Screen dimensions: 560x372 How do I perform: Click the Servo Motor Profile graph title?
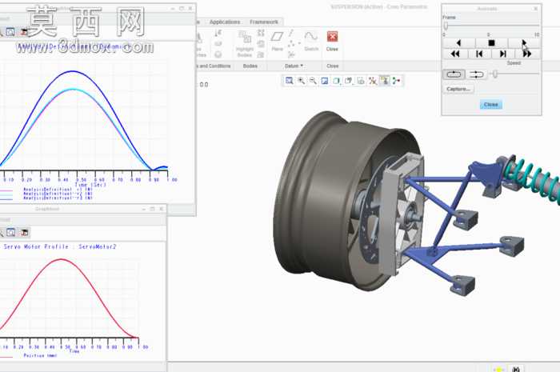[x=60, y=246]
